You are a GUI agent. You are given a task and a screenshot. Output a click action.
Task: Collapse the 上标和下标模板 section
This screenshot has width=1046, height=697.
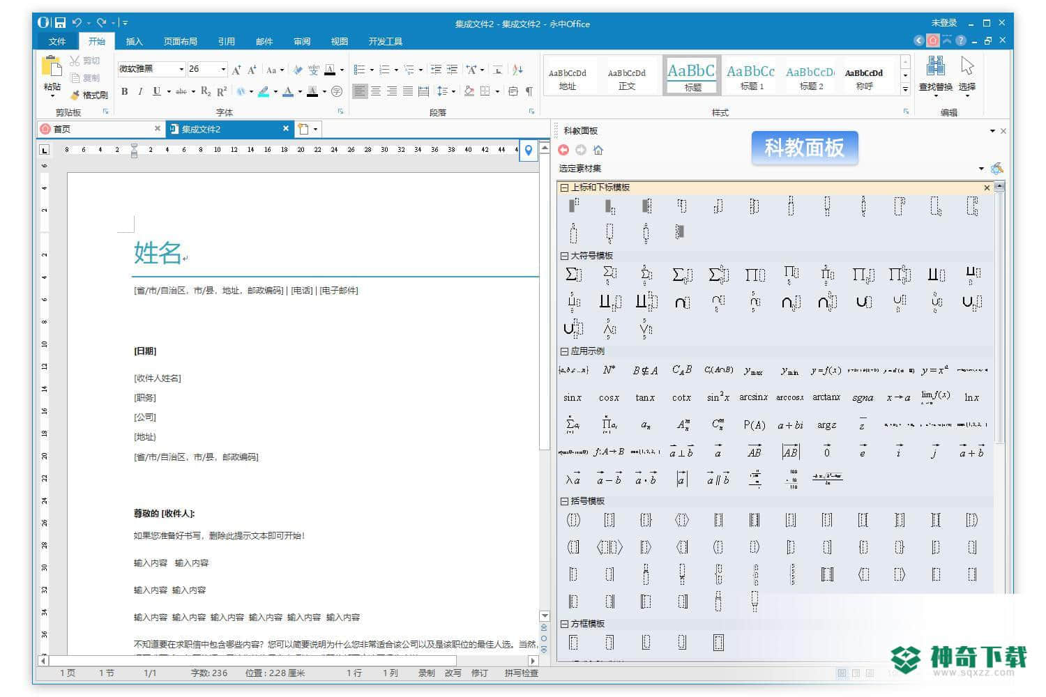point(564,187)
